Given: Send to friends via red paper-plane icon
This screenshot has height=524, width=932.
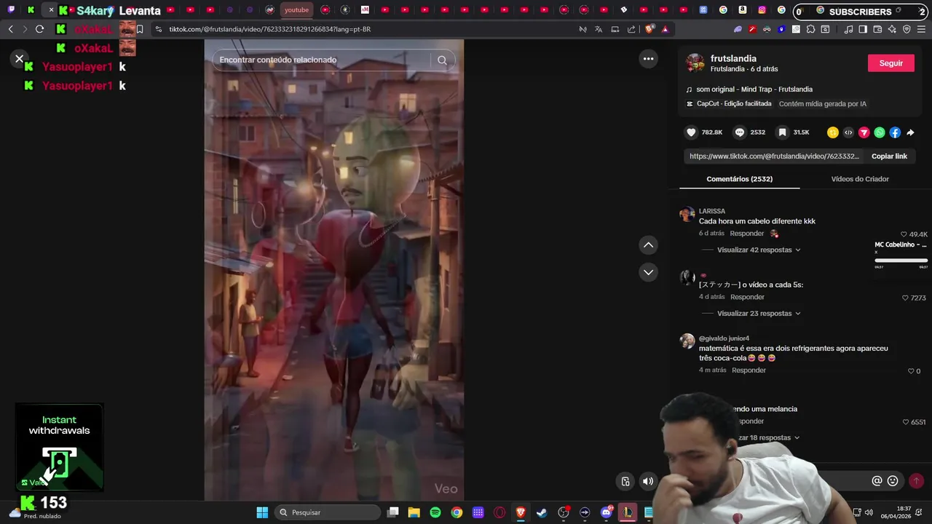Looking at the screenshot, I should [x=864, y=132].
